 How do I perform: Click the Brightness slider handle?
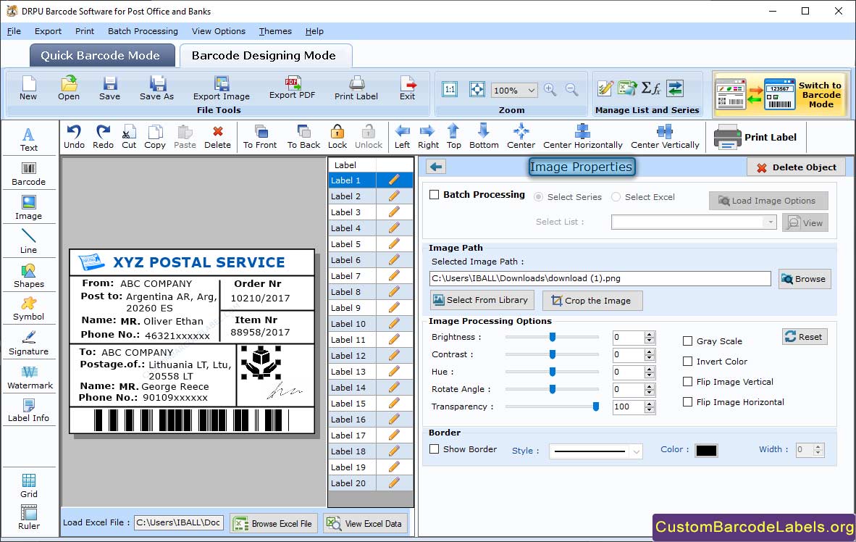point(553,337)
